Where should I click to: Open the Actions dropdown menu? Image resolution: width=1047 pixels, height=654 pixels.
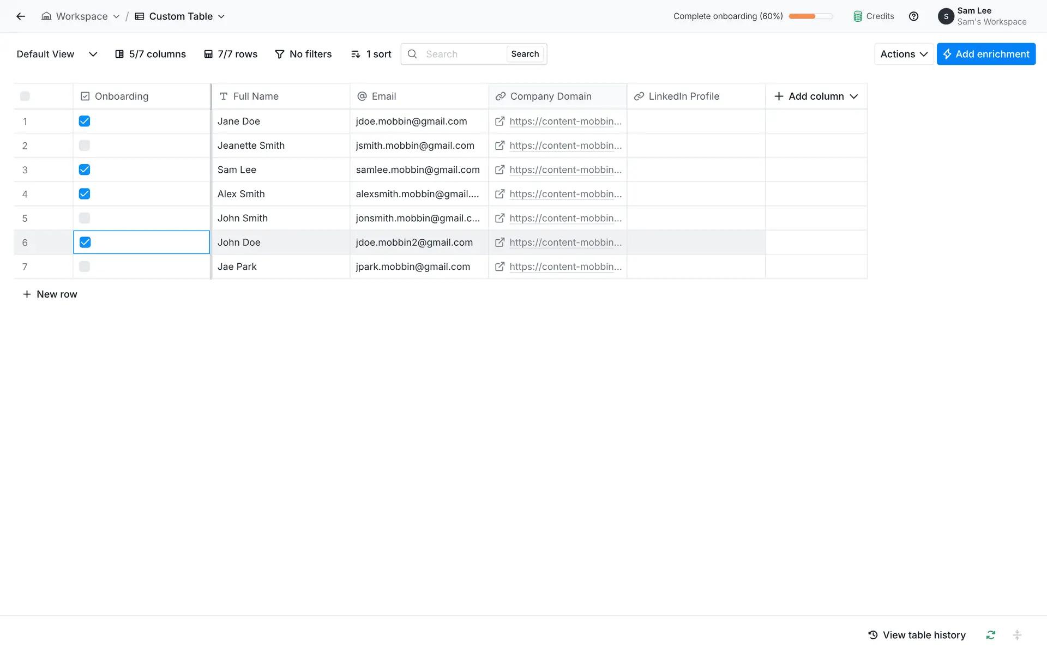click(904, 54)
